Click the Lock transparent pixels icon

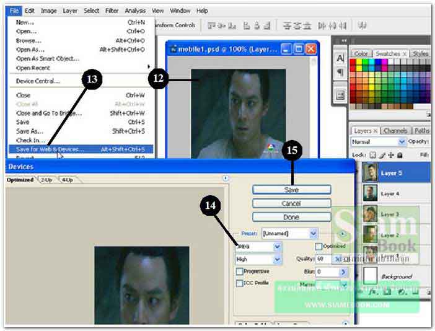tap(373, 155)
